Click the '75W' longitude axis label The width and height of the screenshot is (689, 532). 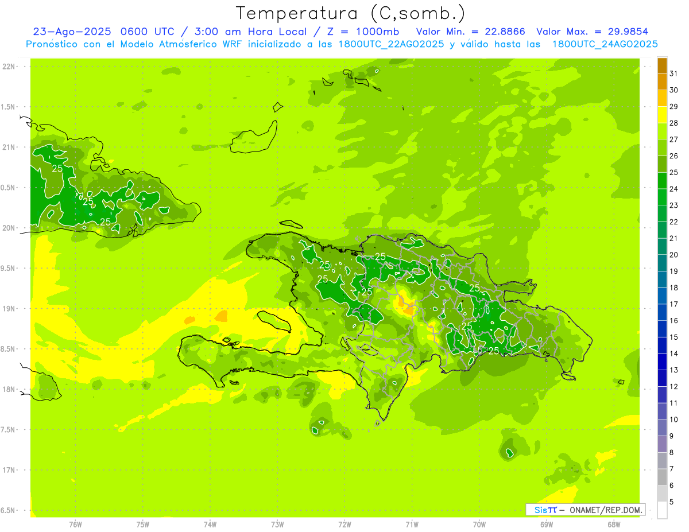(142, 525)
